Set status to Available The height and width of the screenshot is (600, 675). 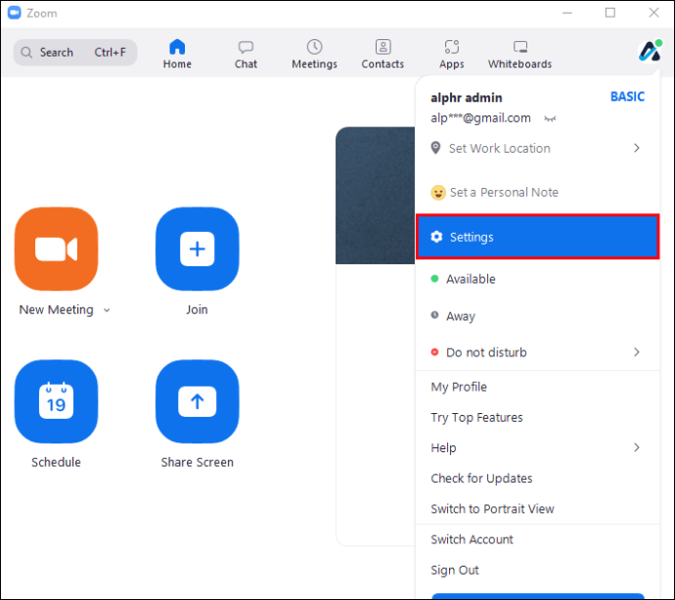point(537,279)
